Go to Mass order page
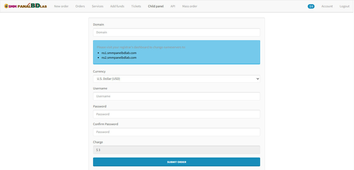The width and height of the screenshot is (354, 170). coord(190,6)
